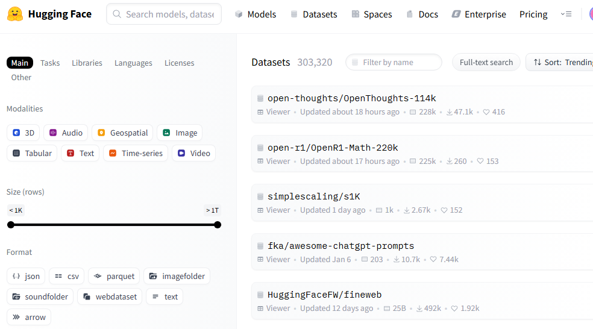Open the Models page link

click(x=256, y=14)
